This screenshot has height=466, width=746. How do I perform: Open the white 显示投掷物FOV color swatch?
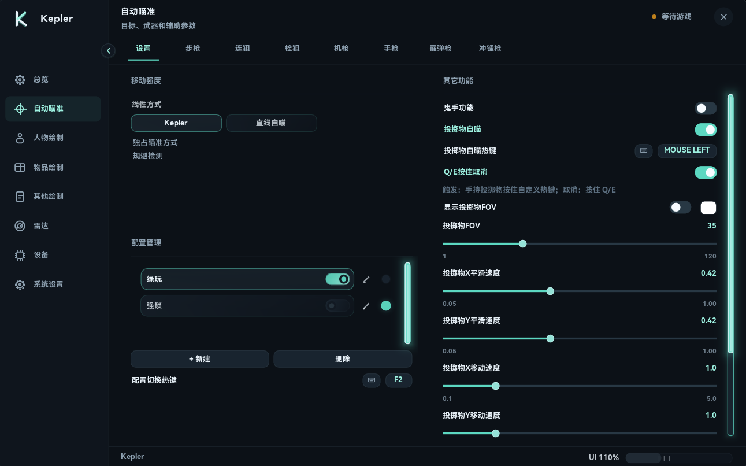click(x=708, y=208)
